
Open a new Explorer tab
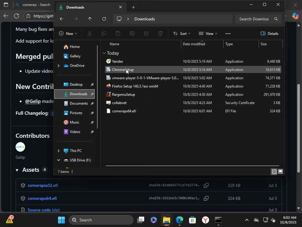click(133, 7)
